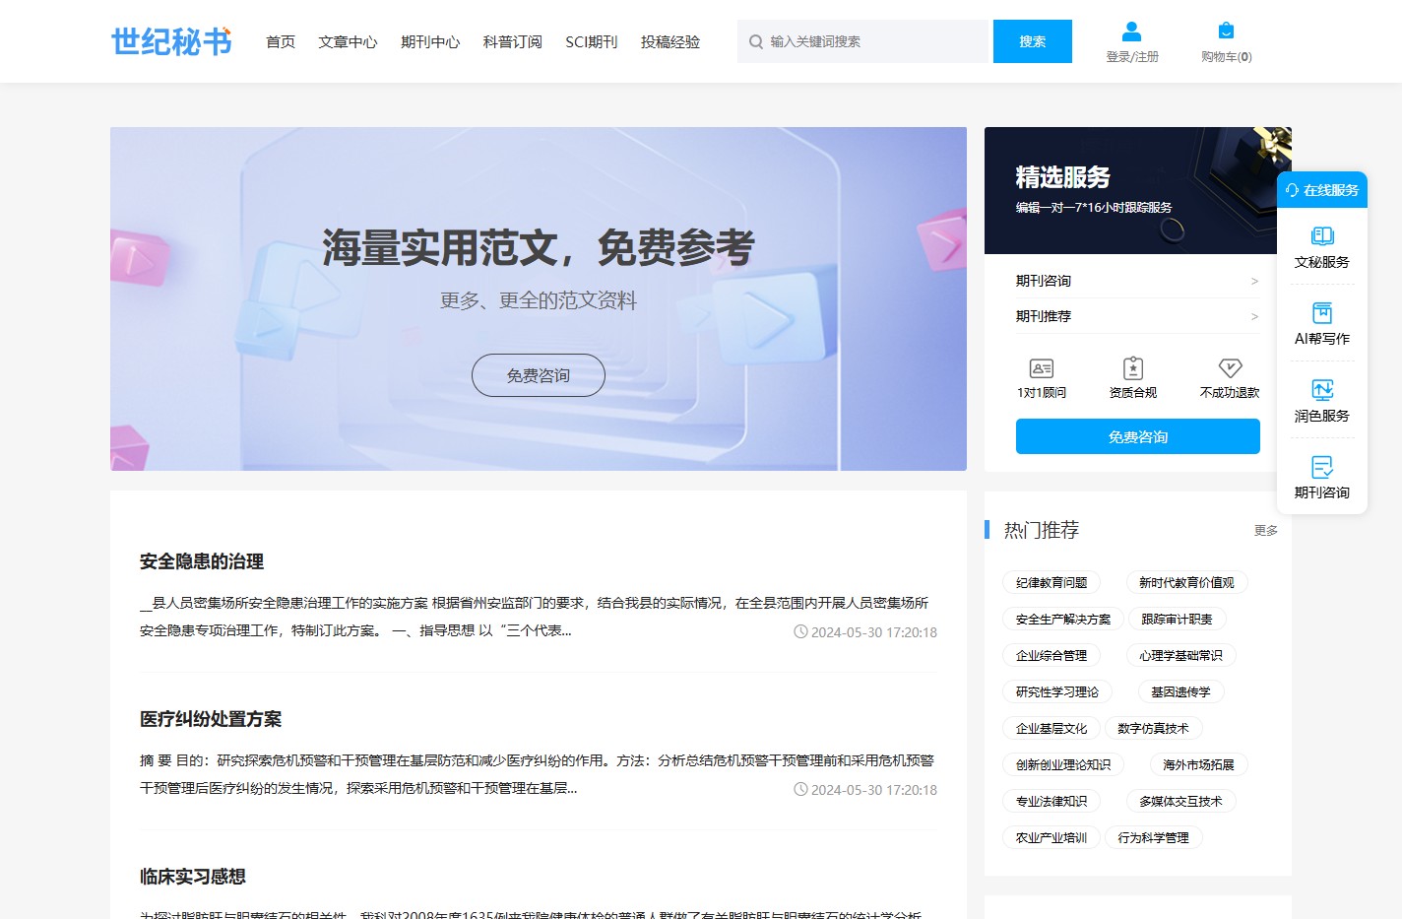Image resolution: width=1402 pixels, height=919 pixels.
Task: Click the blue 免费咨询 button in 精选服务
Action: 1138,436
